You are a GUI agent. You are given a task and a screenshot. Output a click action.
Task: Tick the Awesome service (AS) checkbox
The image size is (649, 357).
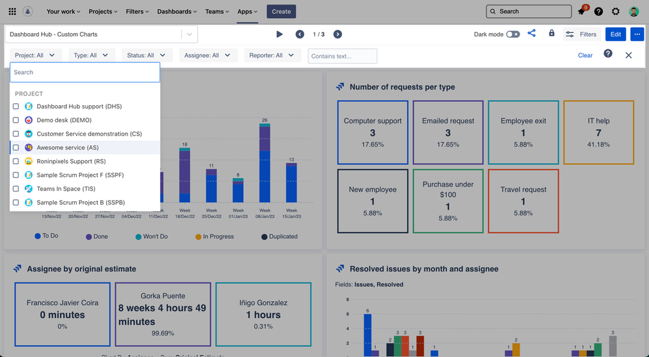pyautogui.click(x=16, y=148)
